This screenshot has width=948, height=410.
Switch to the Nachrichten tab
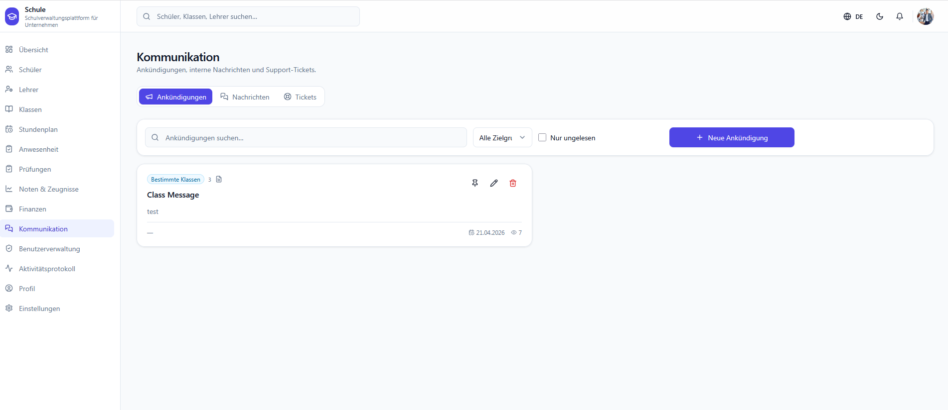click(245, 97)
